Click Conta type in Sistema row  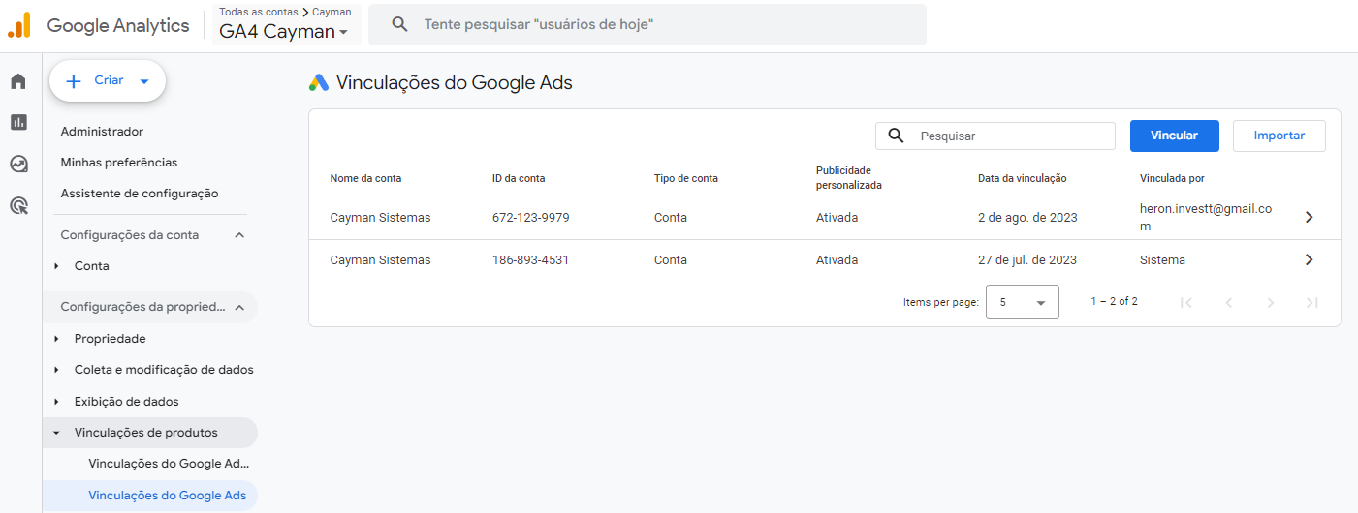click(x=671, y=260)
